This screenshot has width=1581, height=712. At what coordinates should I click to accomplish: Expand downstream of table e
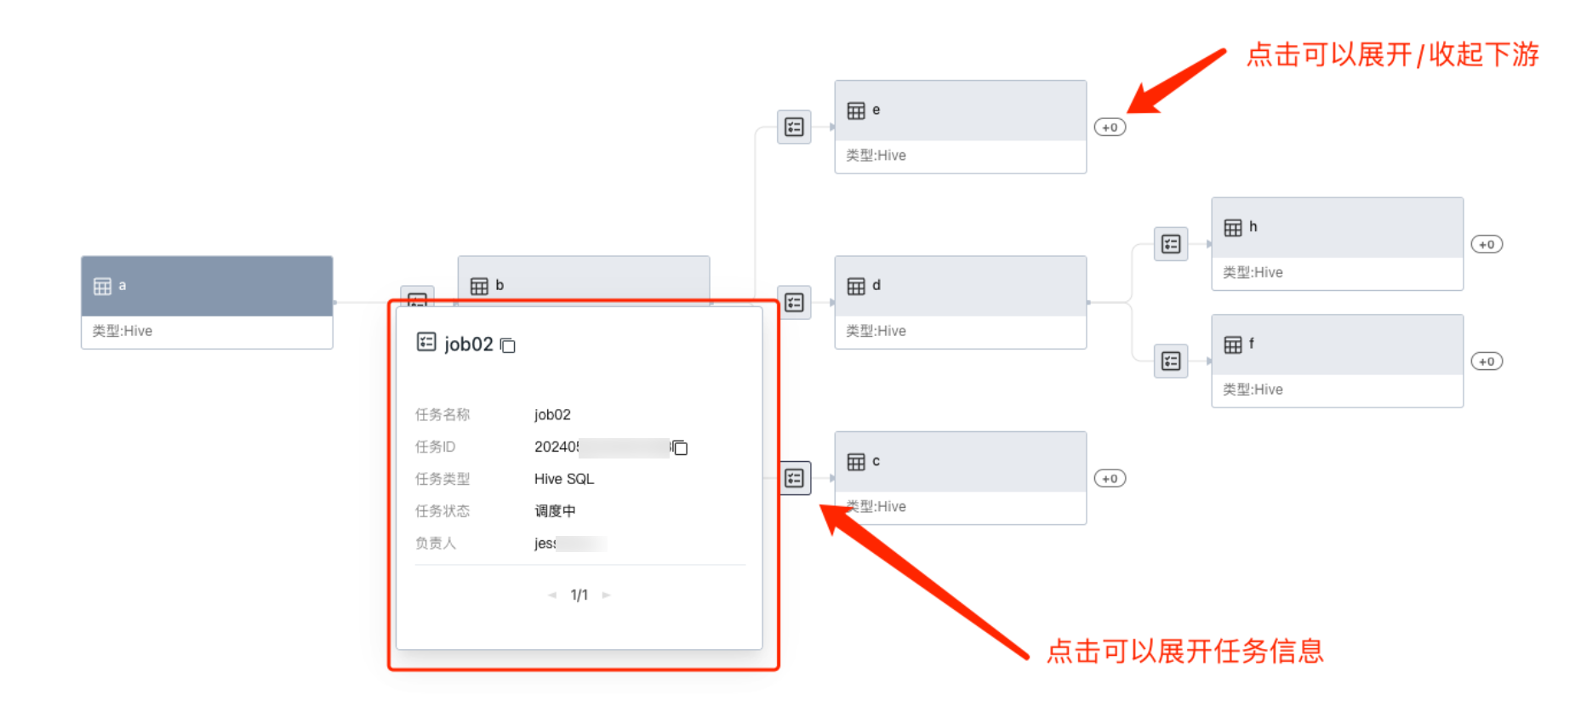pyautogui.click(x=1110, y=128)
